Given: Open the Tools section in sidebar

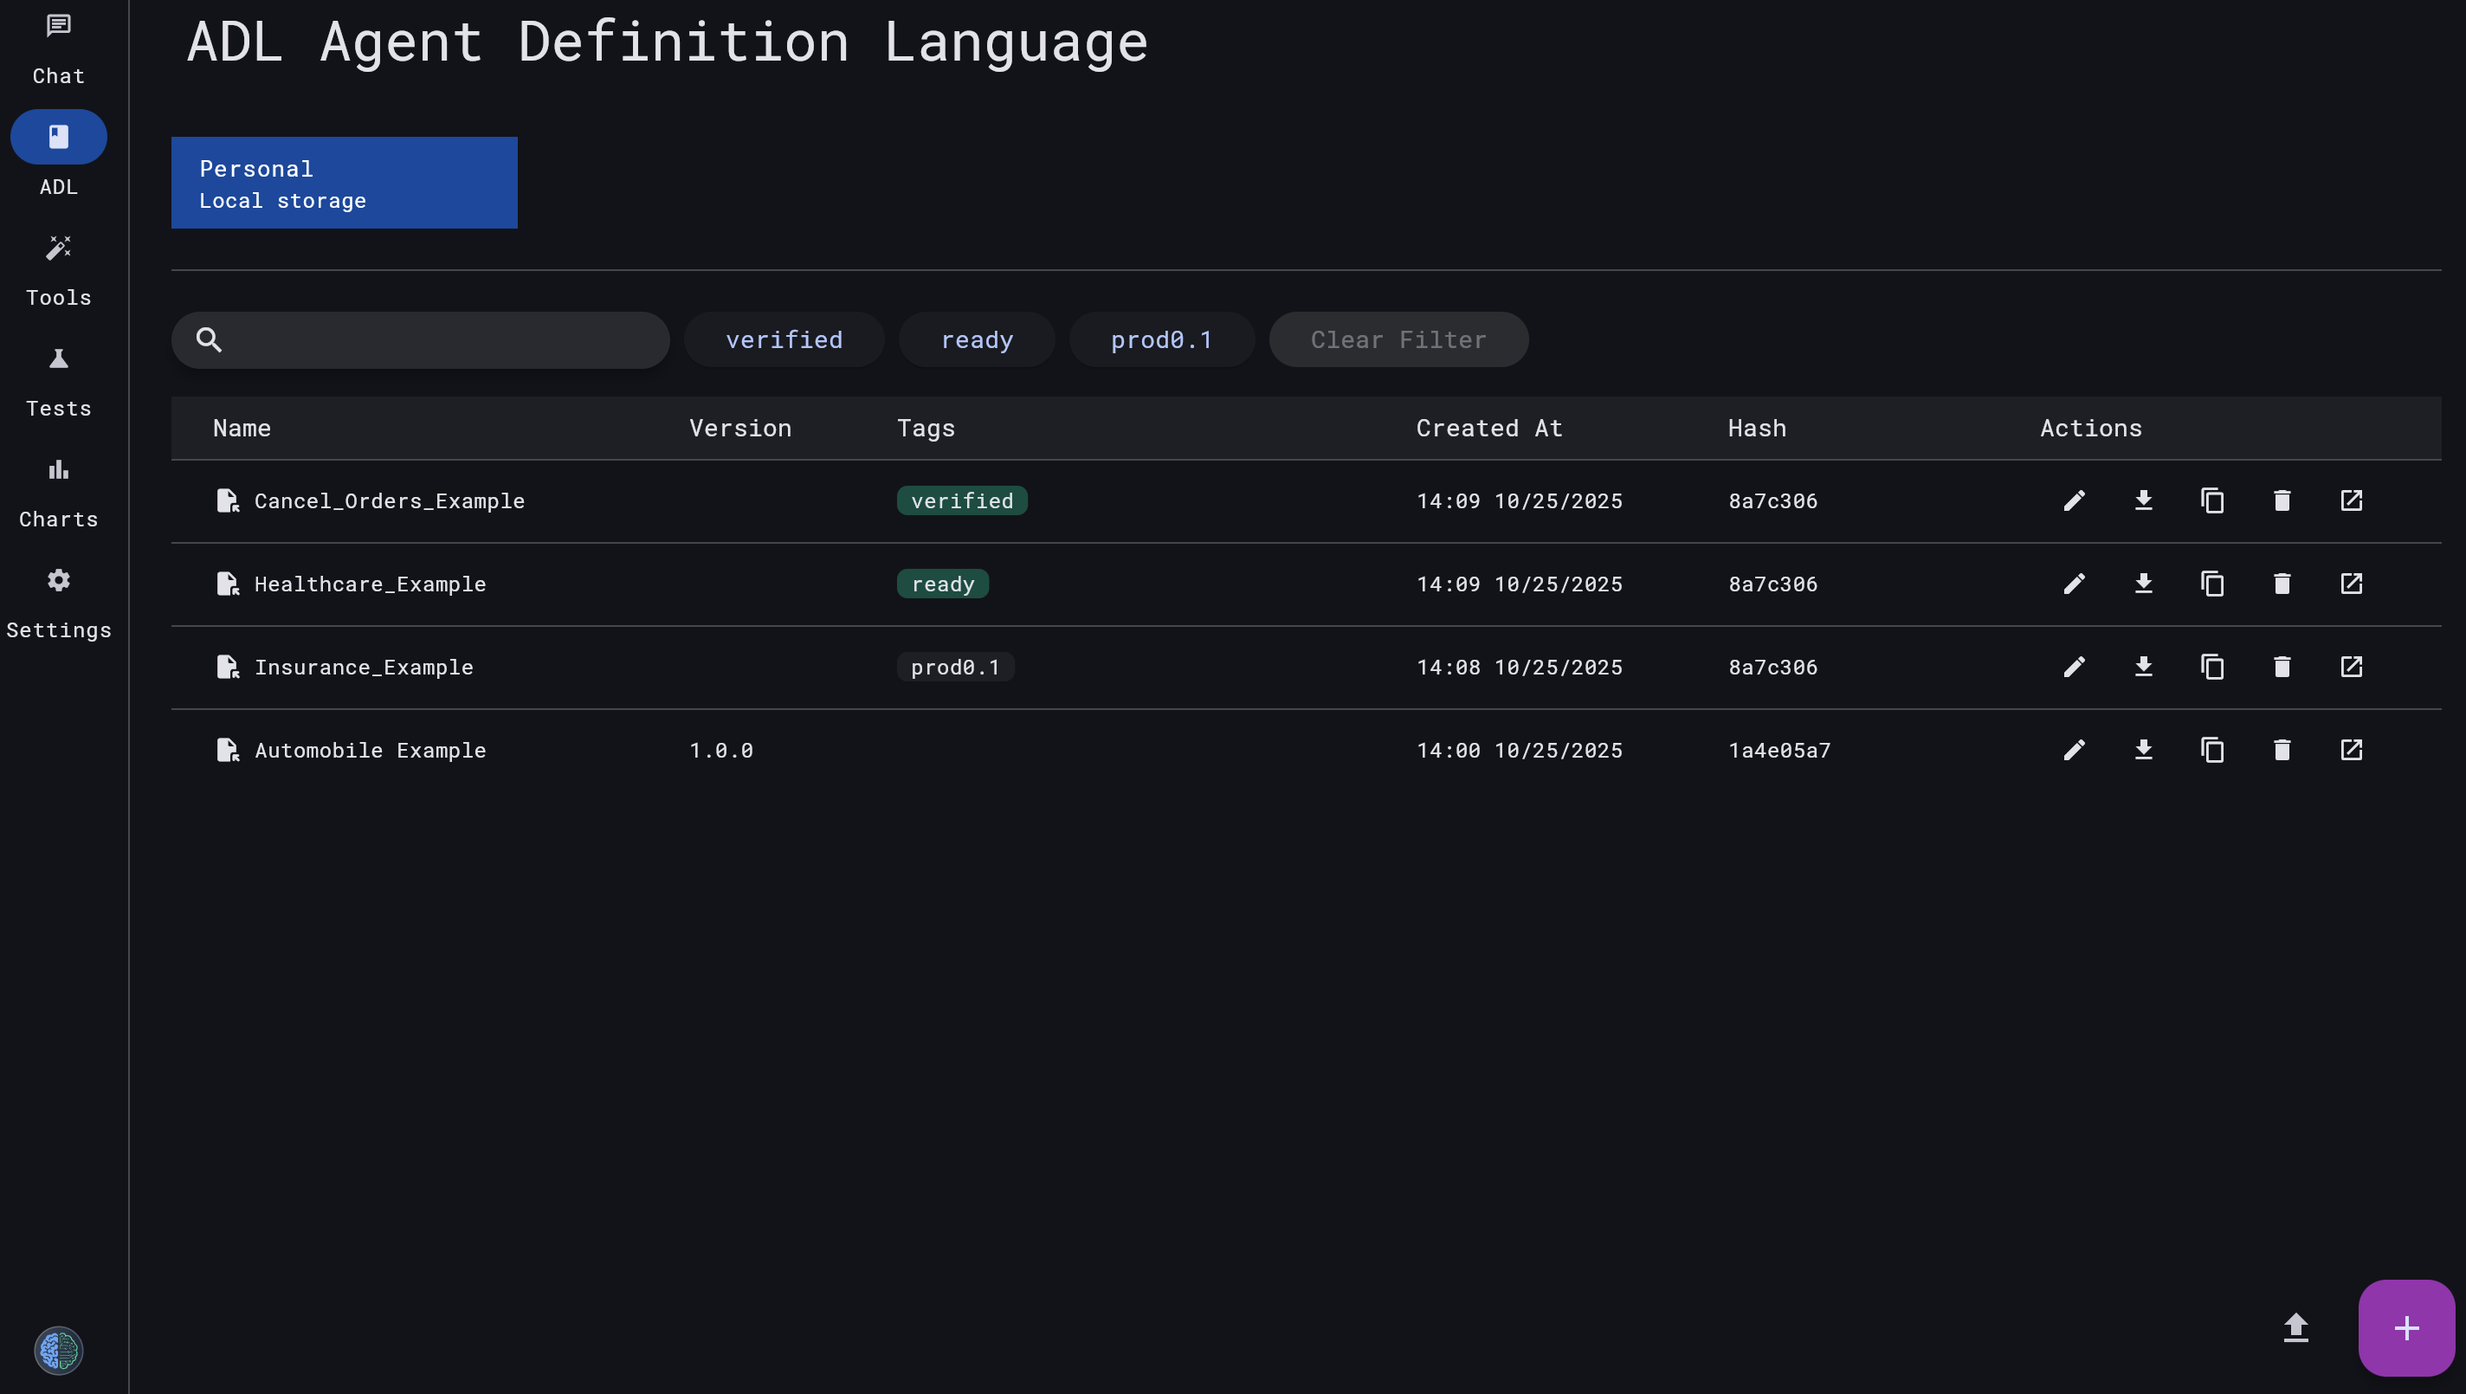Looking at the screenshot, I should tap(58, 268).
